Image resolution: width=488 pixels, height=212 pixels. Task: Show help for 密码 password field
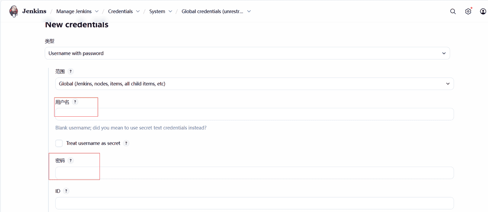(x=71, y=161)
